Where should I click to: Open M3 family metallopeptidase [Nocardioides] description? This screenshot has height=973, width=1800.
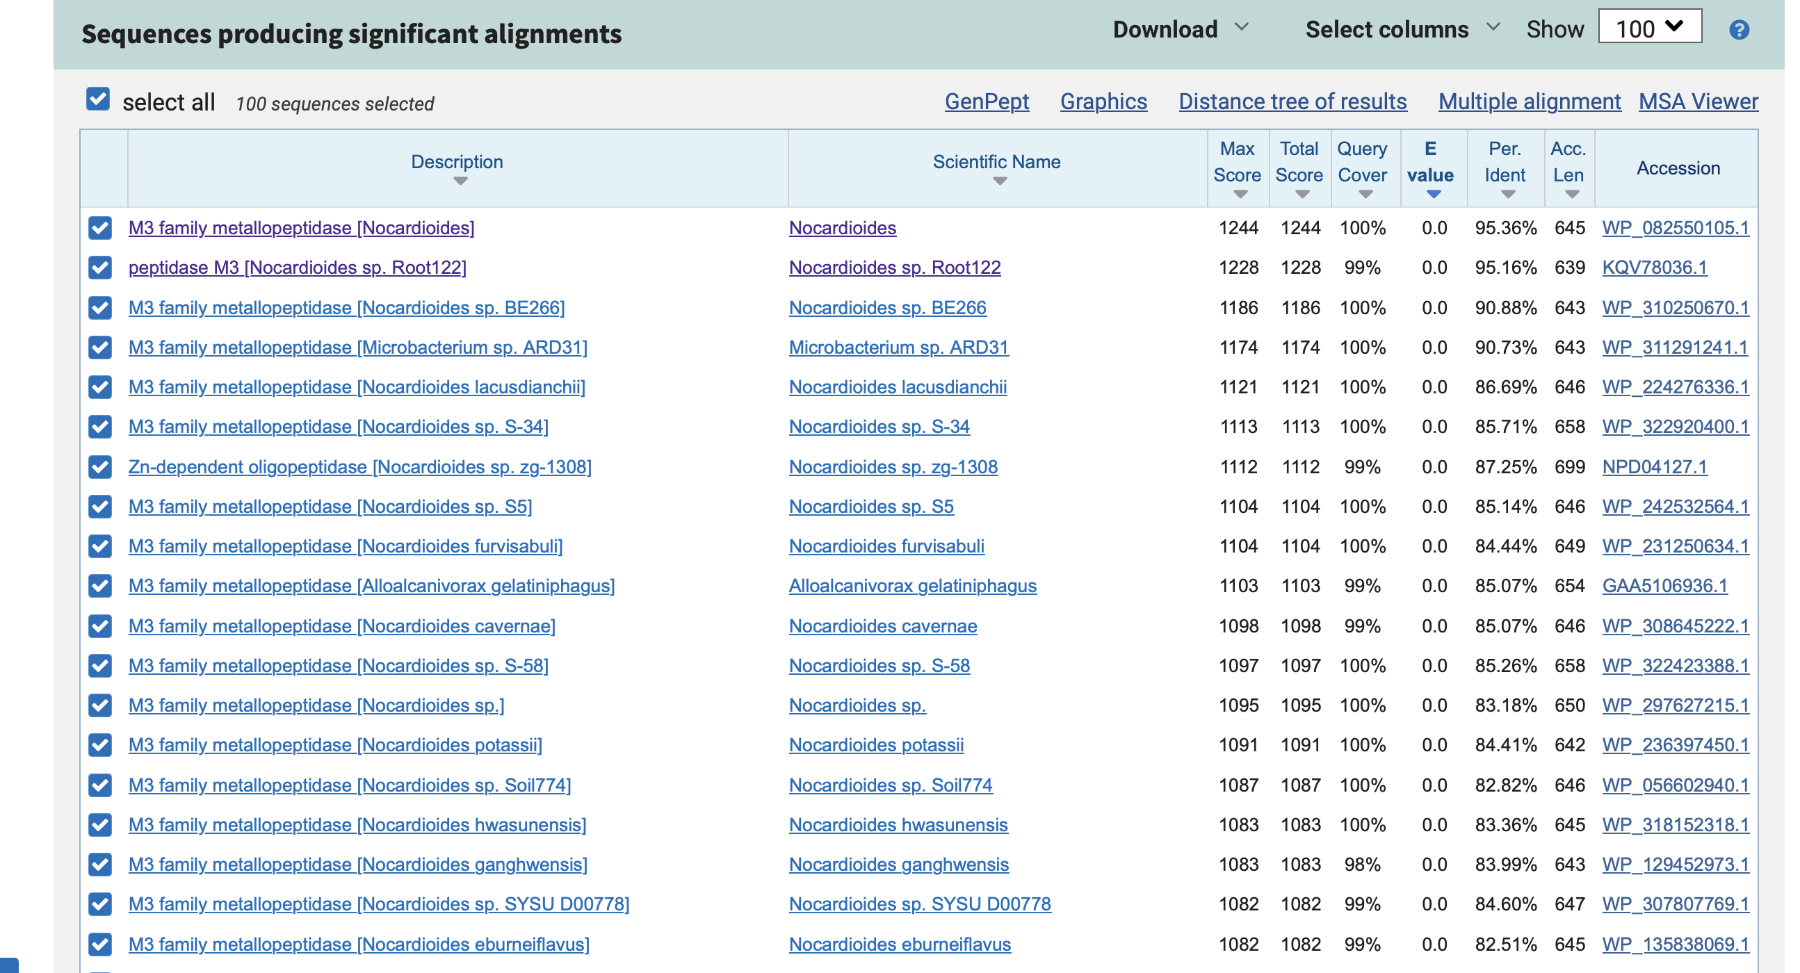tap(301, 229)
